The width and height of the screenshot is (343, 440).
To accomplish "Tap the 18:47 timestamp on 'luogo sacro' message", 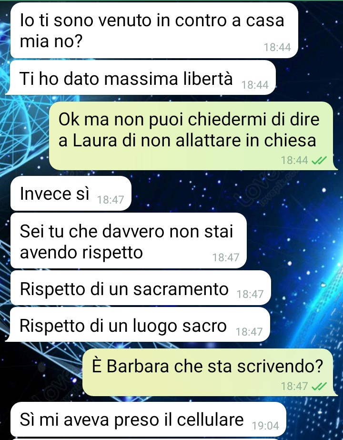I will click(x=249, y=332).
